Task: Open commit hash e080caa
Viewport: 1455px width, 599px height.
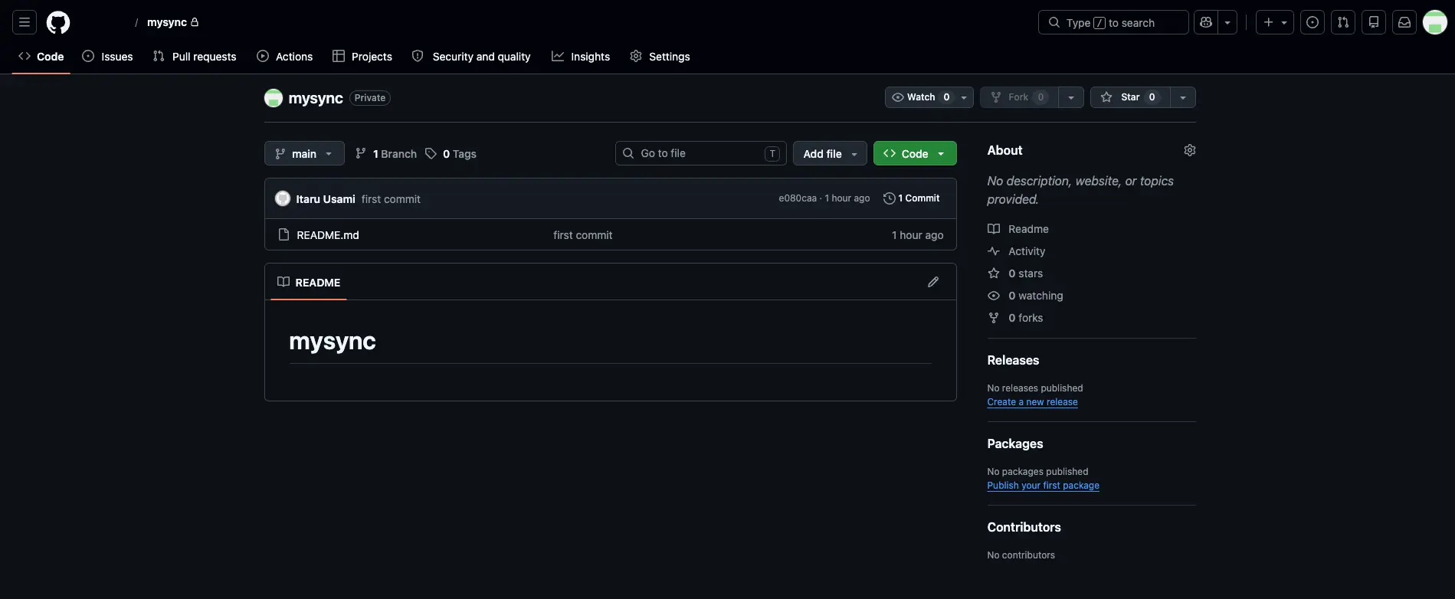Action: [798, 198]
